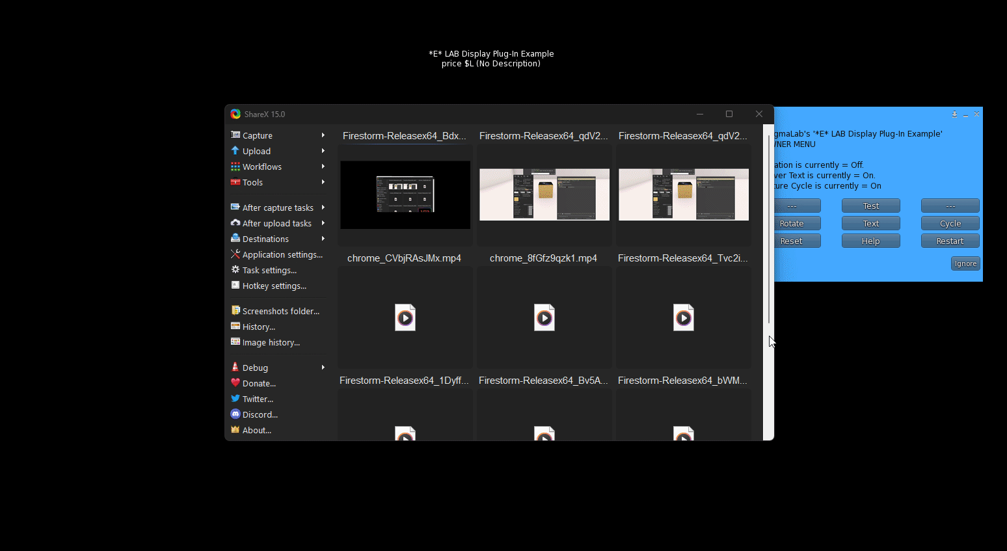The image size is (1007, 551).
Task: Click the Workflows grid icon
Action: (235, 167)
